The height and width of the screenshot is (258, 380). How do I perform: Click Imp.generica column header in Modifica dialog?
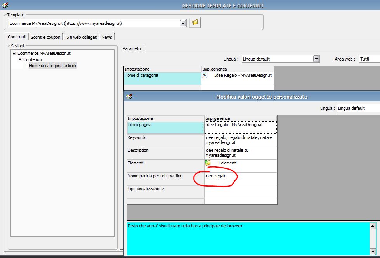tap(240, 118)
